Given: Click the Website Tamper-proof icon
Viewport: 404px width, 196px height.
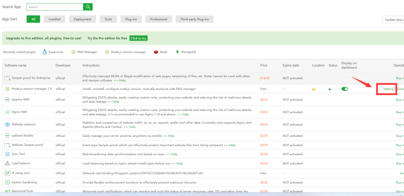Looking at the screenshot, I should click(x=7, y=145).
